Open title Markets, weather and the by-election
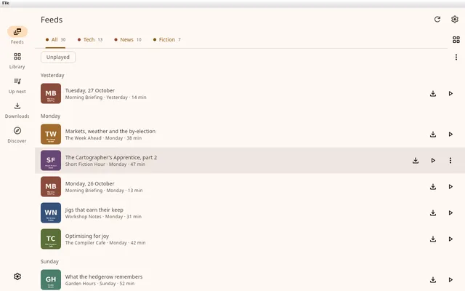 (110, 131)
